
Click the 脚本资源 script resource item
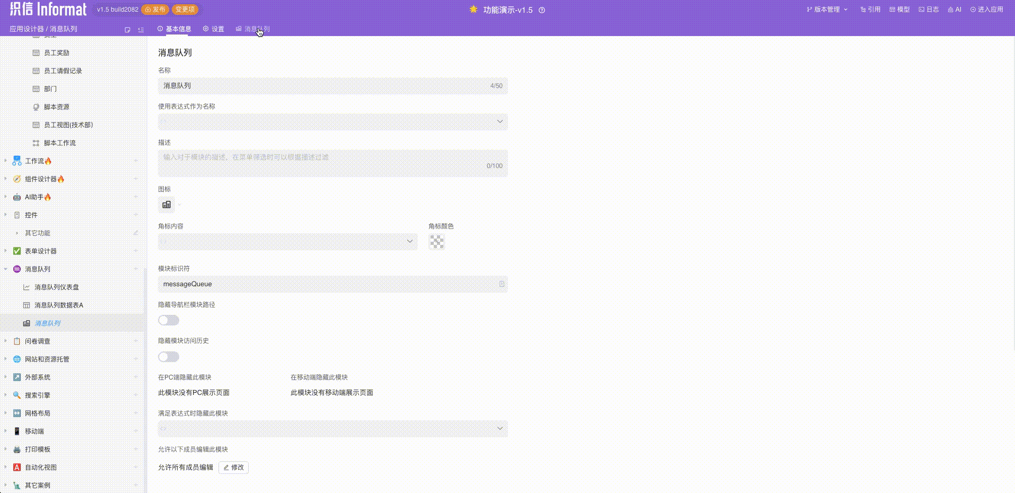56,107
